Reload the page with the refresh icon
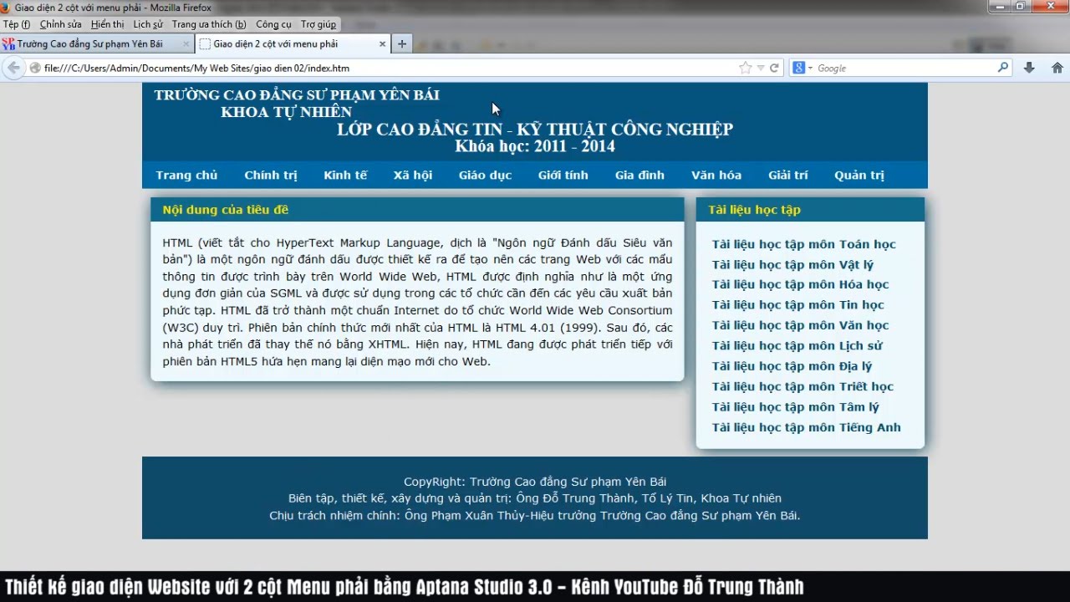 coord(774,68)
